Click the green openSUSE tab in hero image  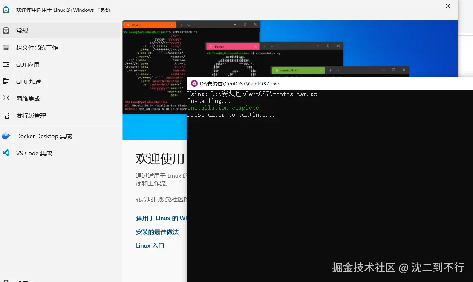click(x=298, y=71)
